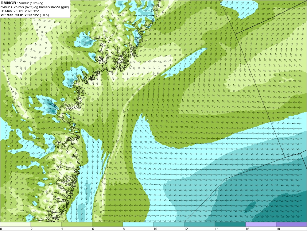Image resolution: width=307 pixels, height=231 pixels.
Task: Click the legend label 8
Action: [124, 229]
